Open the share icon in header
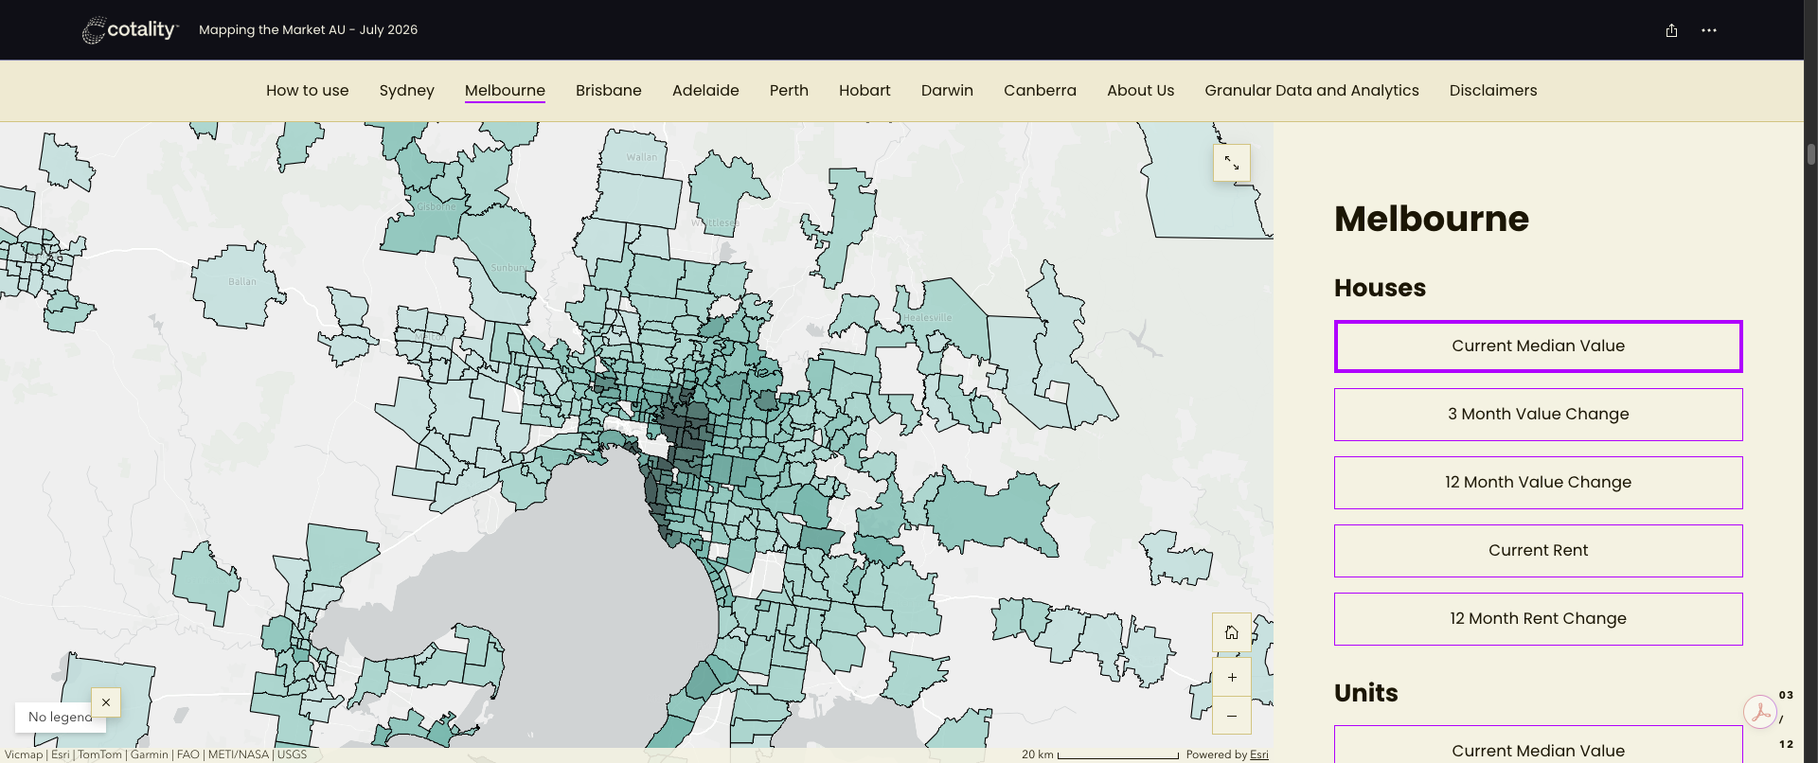The width and height of the screenshot is (1818, 763). 1671,30
